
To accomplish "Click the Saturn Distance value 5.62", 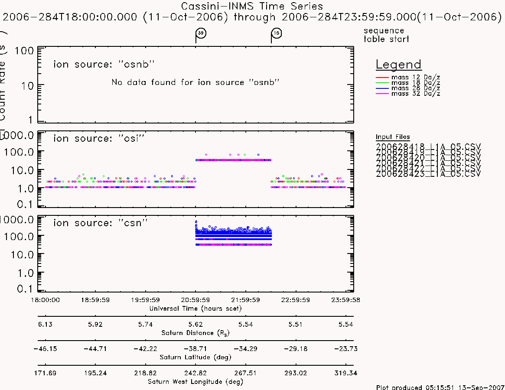I will pos(195,324).
